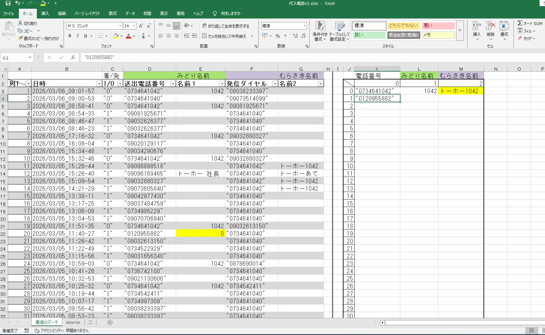The height and width of the screenshot is (335, 545).
Task: Click the Format as Table icon
Action: coord(340,26)
